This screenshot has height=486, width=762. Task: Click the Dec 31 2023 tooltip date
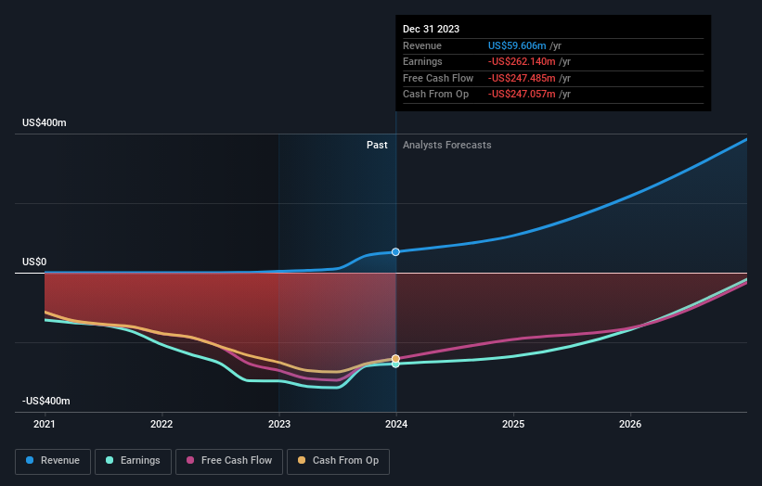tap(431, 29)
